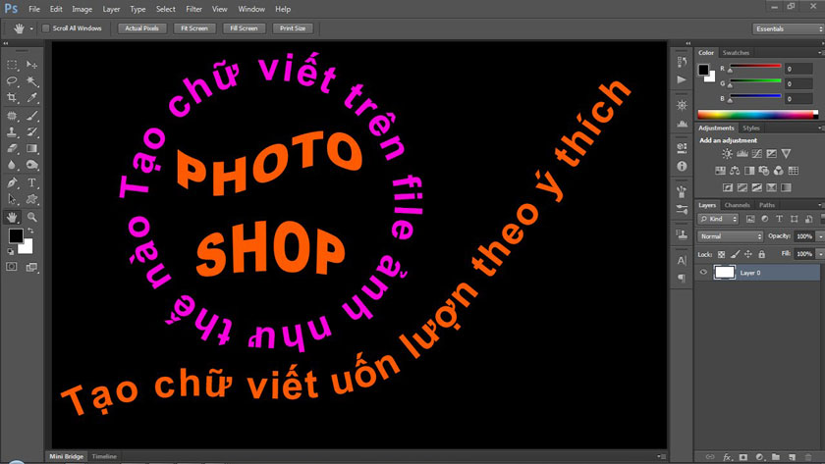This screenshot has height=464, width=825.
Task: Swap foreground and background colors
Action: pos(30,231)
